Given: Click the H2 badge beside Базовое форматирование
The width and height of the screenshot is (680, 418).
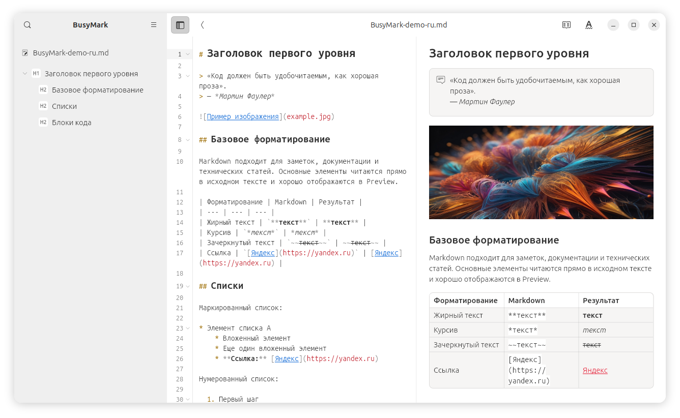Looking at the screenshot, I should tap(43, 90).
